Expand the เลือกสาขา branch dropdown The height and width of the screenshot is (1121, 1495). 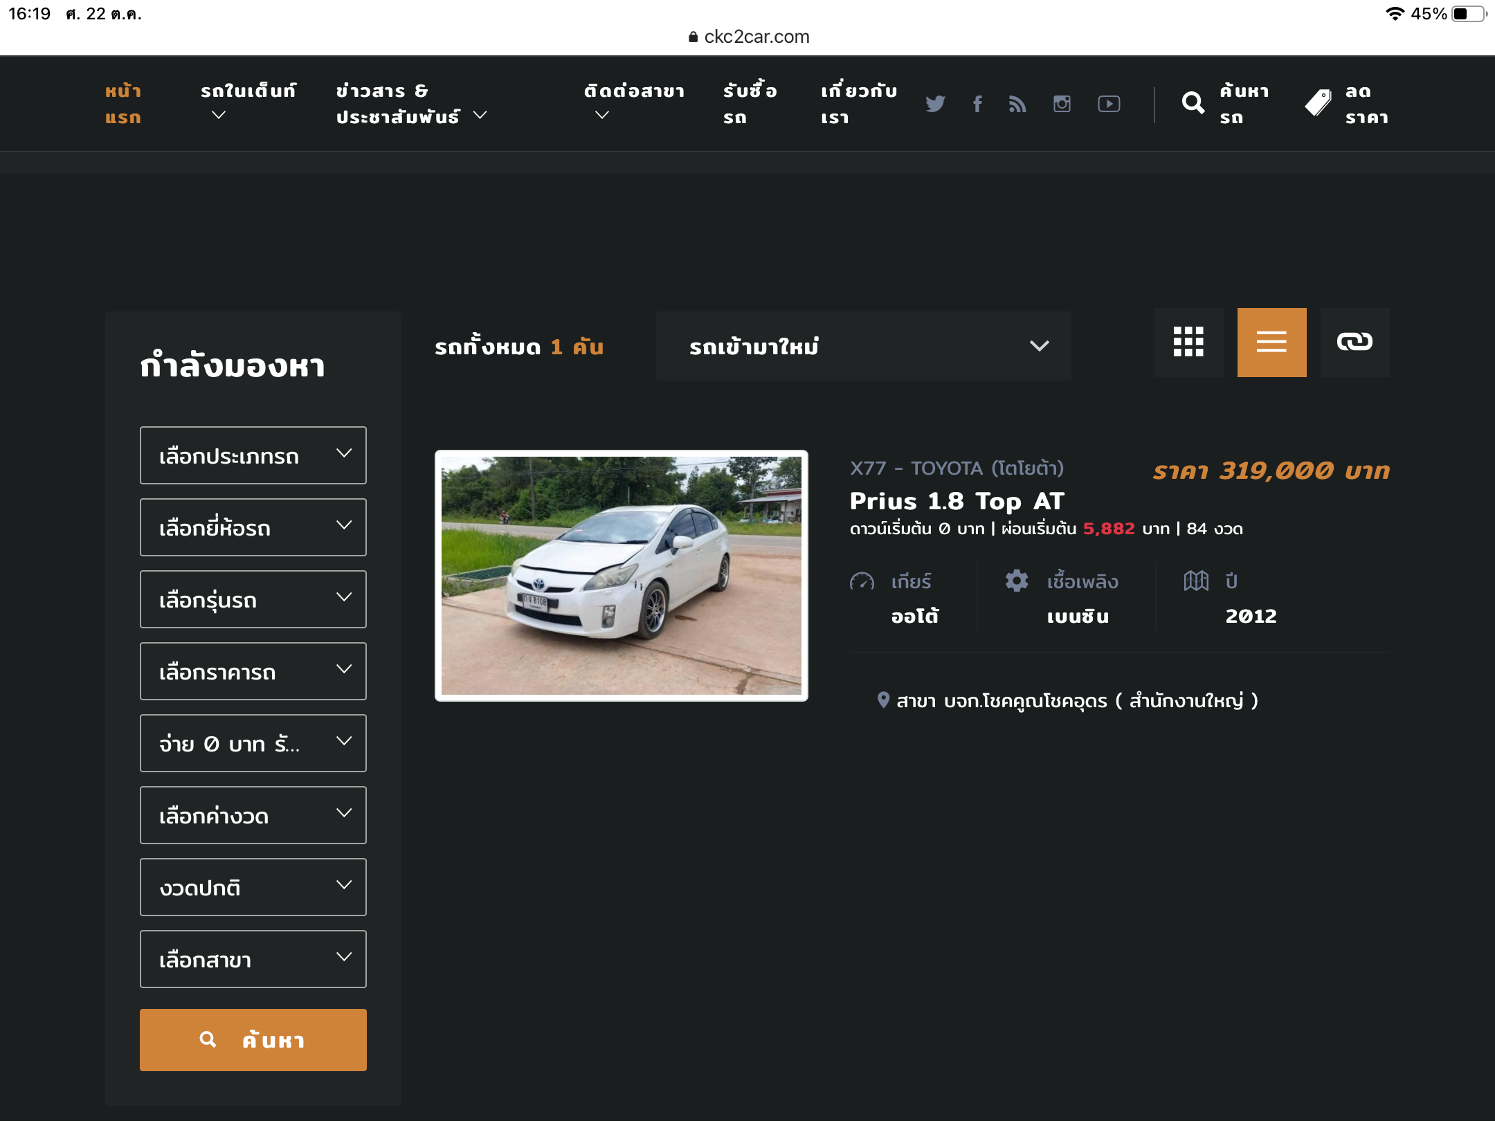253,959
